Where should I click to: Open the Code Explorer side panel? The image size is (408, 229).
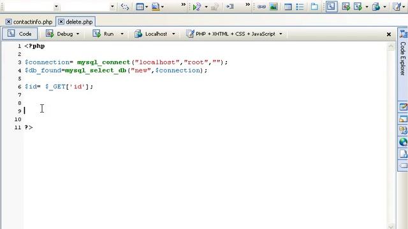click(x=403, y=59)
